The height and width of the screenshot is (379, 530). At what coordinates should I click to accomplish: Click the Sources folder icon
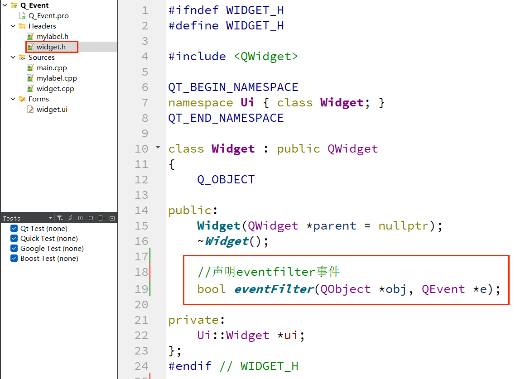[22, 58]
